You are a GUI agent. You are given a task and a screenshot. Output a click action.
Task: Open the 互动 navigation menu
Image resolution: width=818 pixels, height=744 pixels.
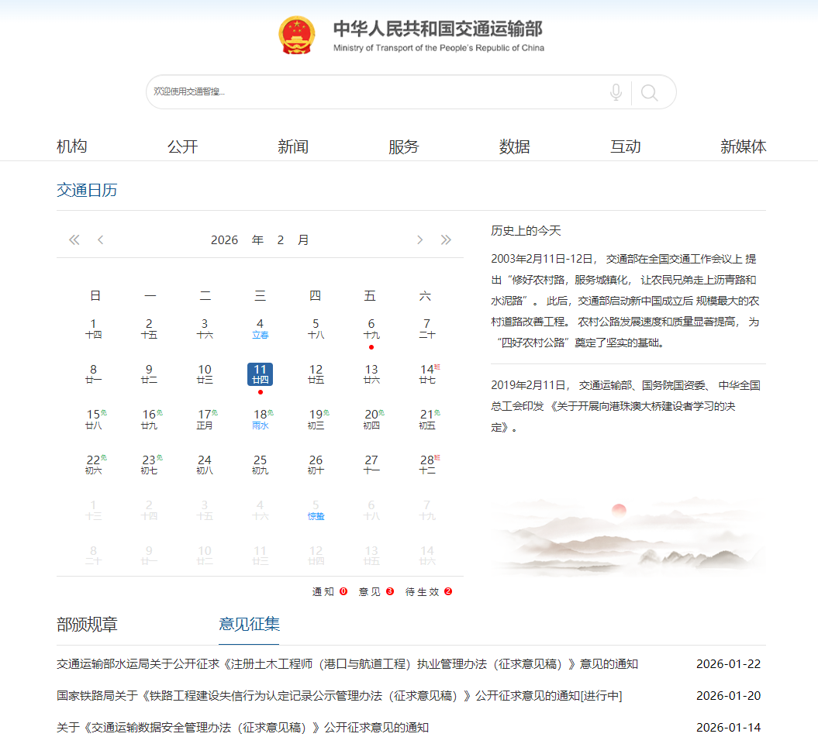point(625,146)
